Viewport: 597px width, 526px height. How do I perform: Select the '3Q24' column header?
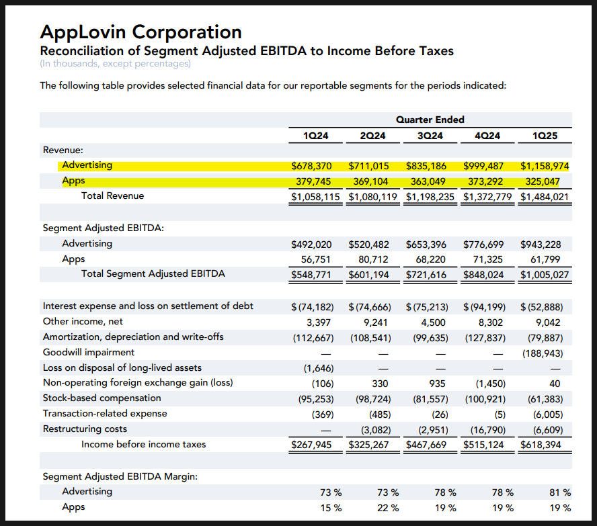430,136
